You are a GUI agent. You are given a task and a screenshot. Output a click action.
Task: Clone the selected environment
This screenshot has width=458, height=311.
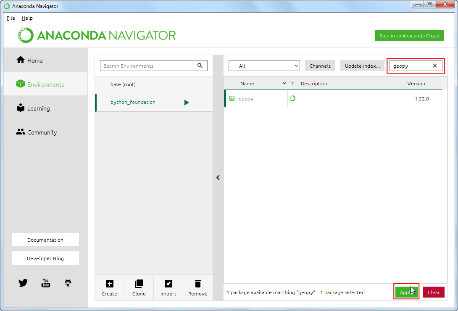[x=139, y=287]
